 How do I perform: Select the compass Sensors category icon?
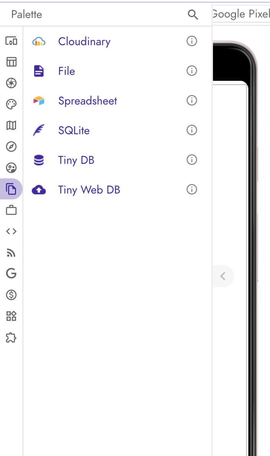11,147
